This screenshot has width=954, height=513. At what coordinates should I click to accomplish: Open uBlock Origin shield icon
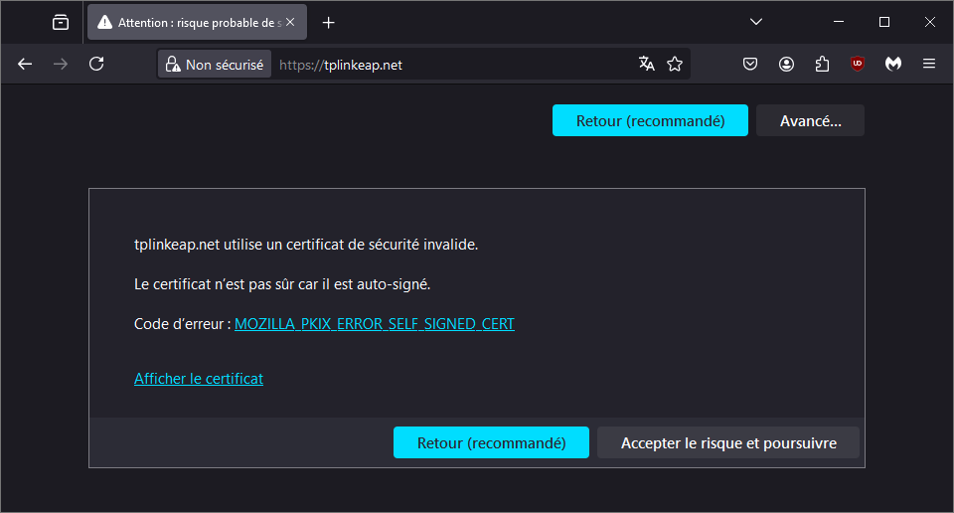click(x=858, y=64)
